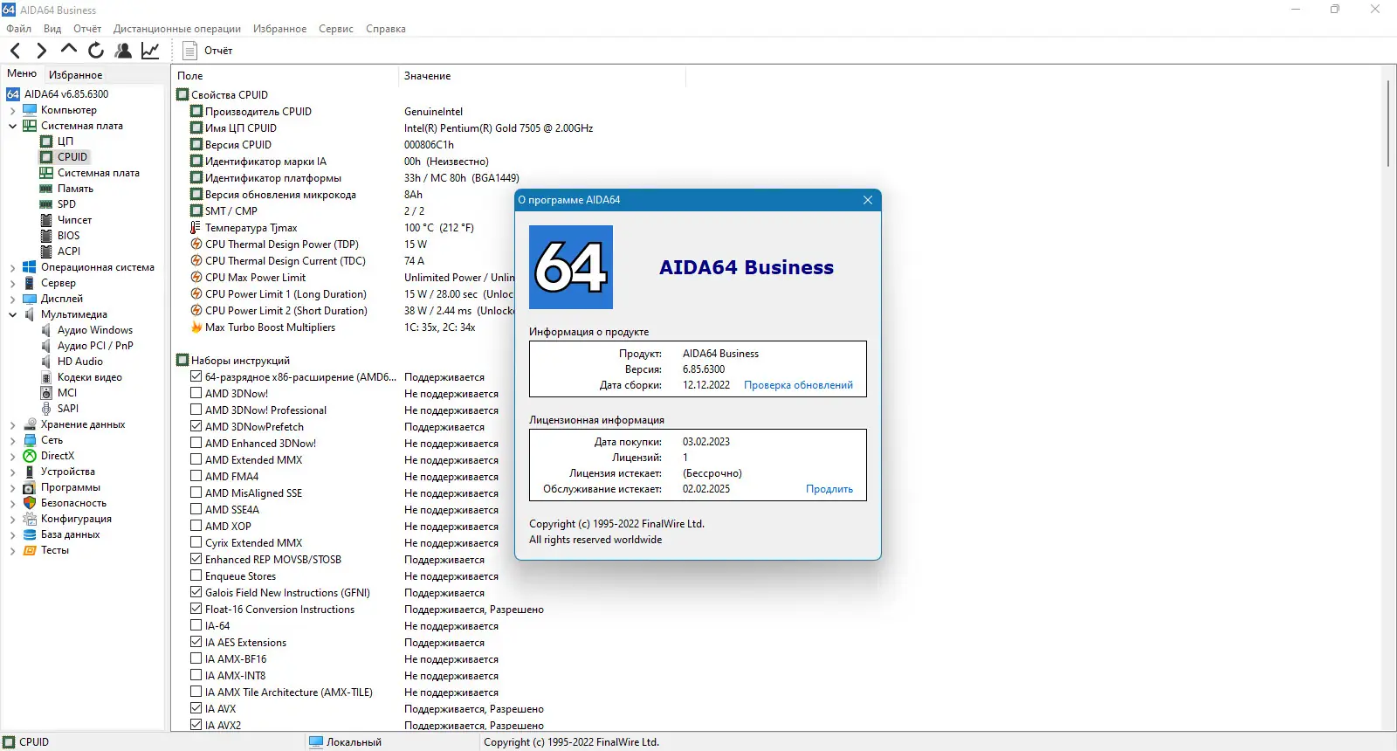This screenshot has height=751, width=1397.
Task: Select the AIDA64 v6.85.6300 root node
Action: tap(66, 94)
